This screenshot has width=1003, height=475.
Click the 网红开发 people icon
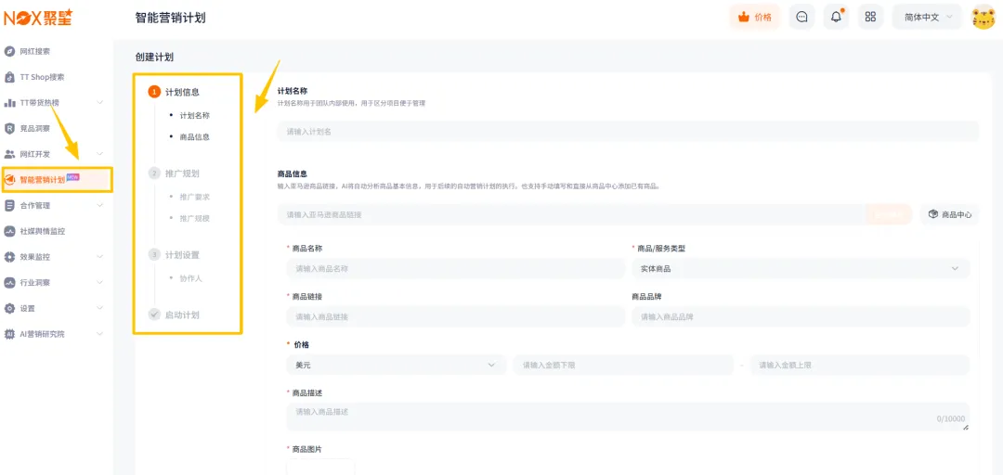[9, 154]
